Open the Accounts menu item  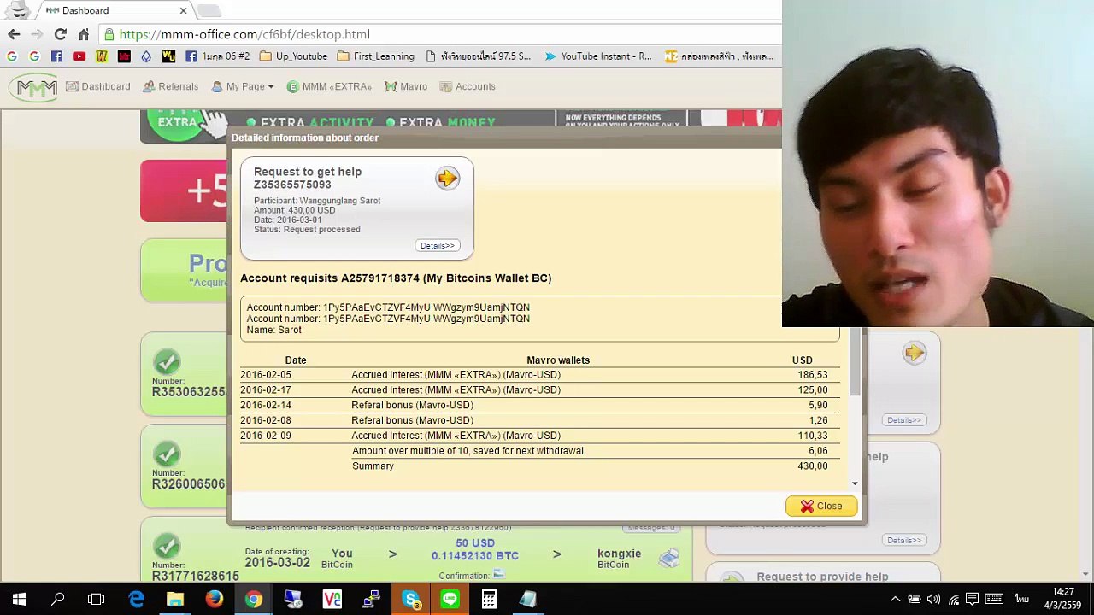point(468,86)
